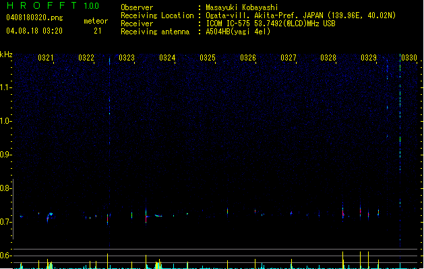Image resolution: width=424 pixels, height=269 pixels.
Task: Click the 0324 time marker
Action: tap(167, 58)
